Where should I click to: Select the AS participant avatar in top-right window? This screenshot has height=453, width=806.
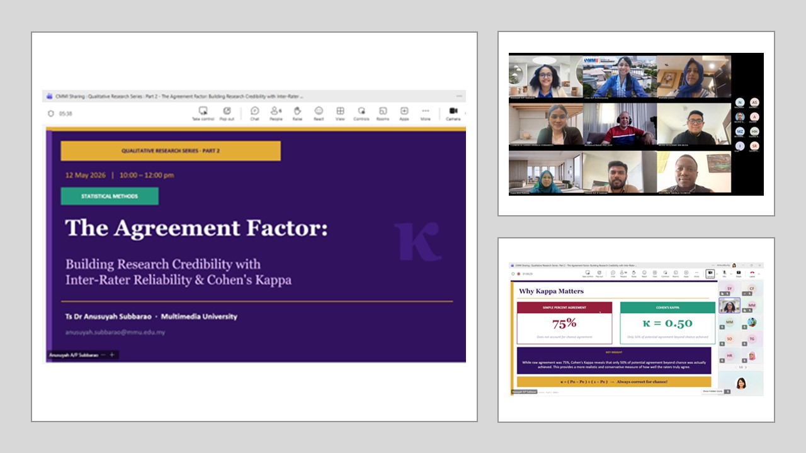[754, 102]
